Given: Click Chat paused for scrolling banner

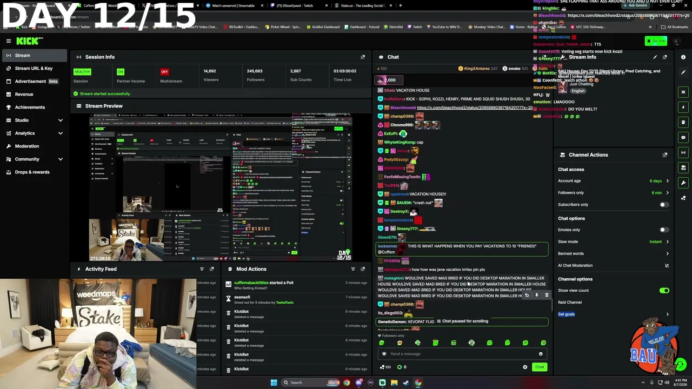Looking at the screenshot, I should [462, 321].
